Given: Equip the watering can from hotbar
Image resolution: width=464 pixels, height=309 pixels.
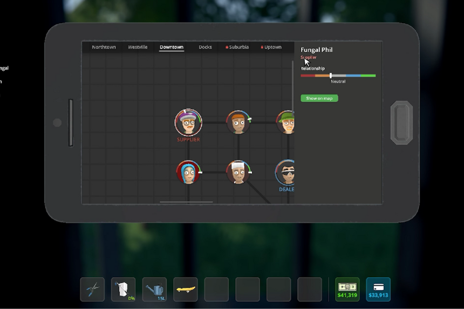Looking at the screenshot, I should click(155, 290).
